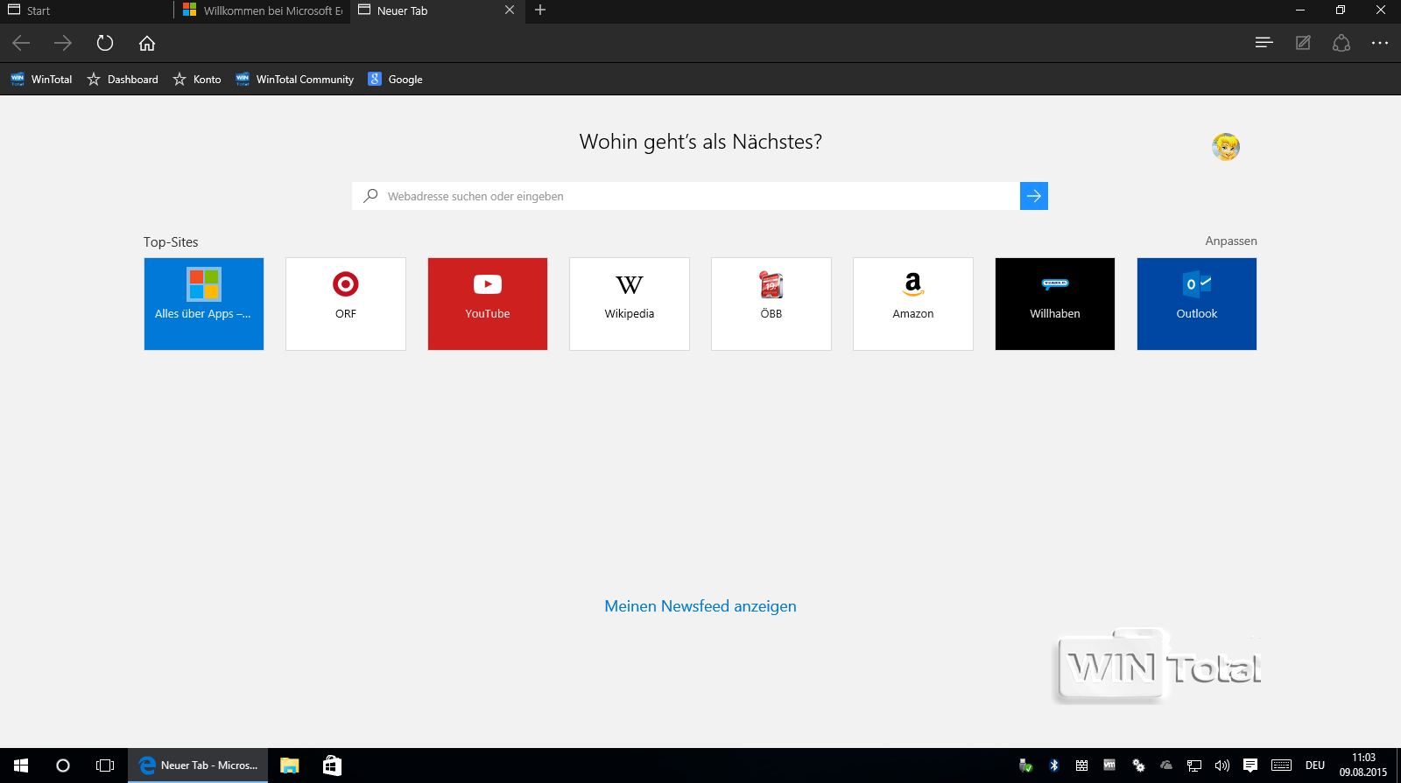
Task: Click the safely remove hardware tray icon
Action: coord(1026,766)
